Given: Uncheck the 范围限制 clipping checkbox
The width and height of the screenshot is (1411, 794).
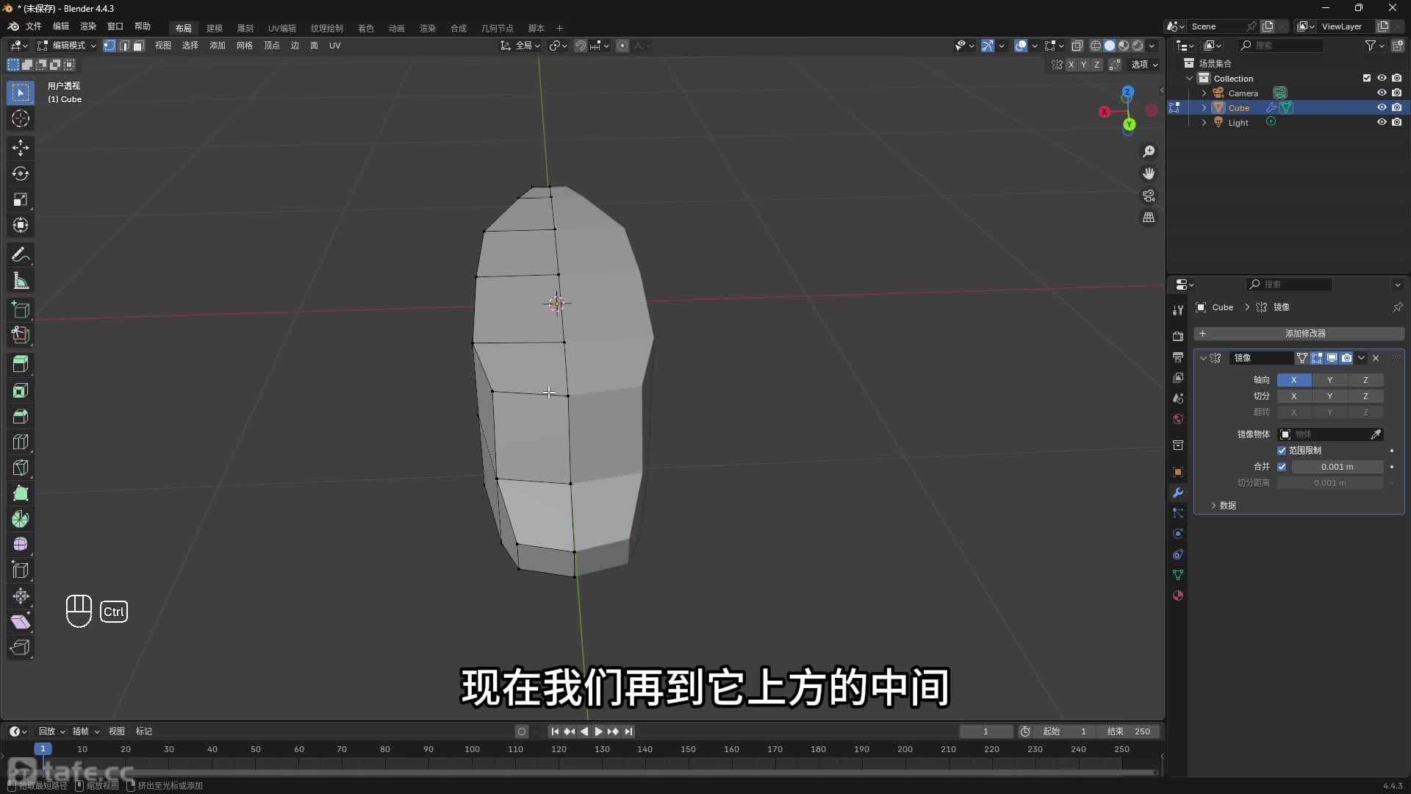Looking at the screenshot, I should 1282,451.
